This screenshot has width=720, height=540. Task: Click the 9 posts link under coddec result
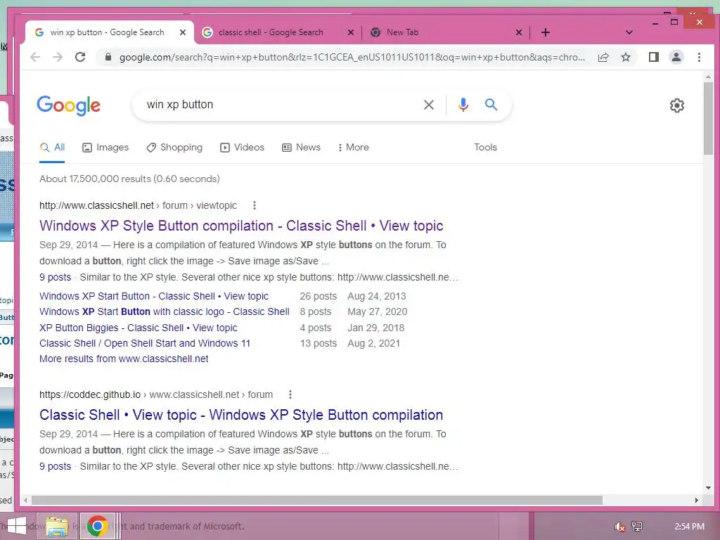click(x=55, y=467)
